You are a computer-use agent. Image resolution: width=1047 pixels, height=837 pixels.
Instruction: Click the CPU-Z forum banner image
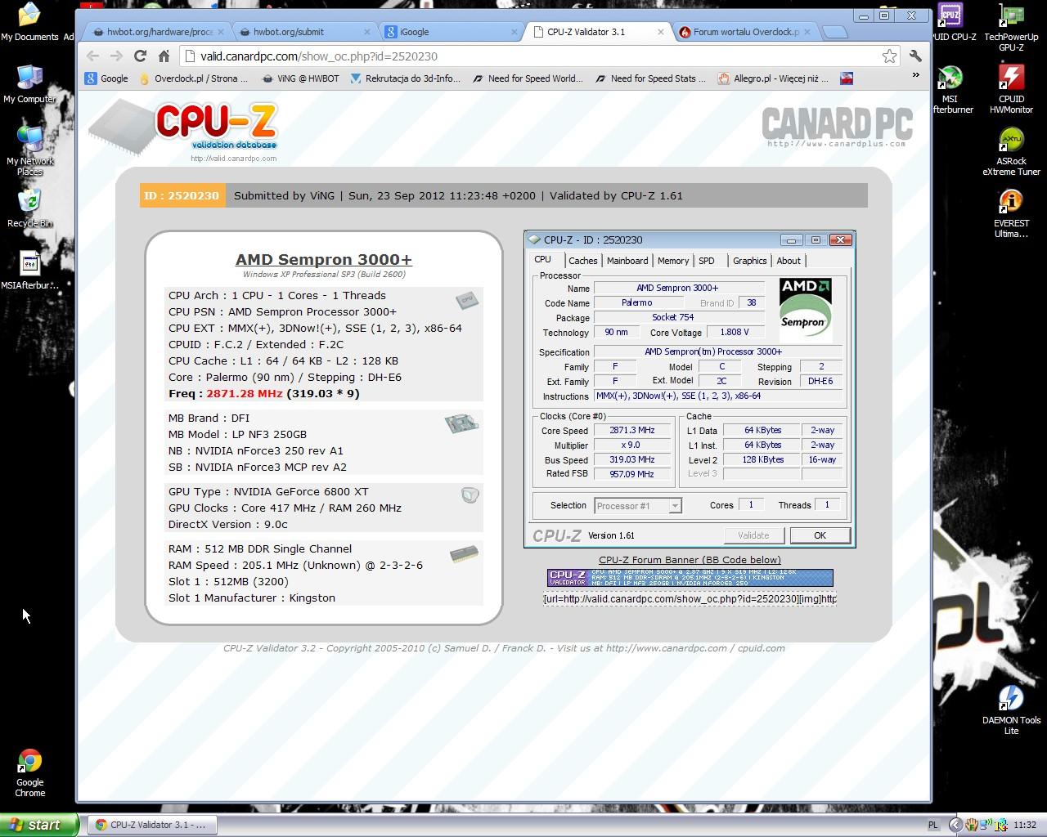[x=690, y=578]
